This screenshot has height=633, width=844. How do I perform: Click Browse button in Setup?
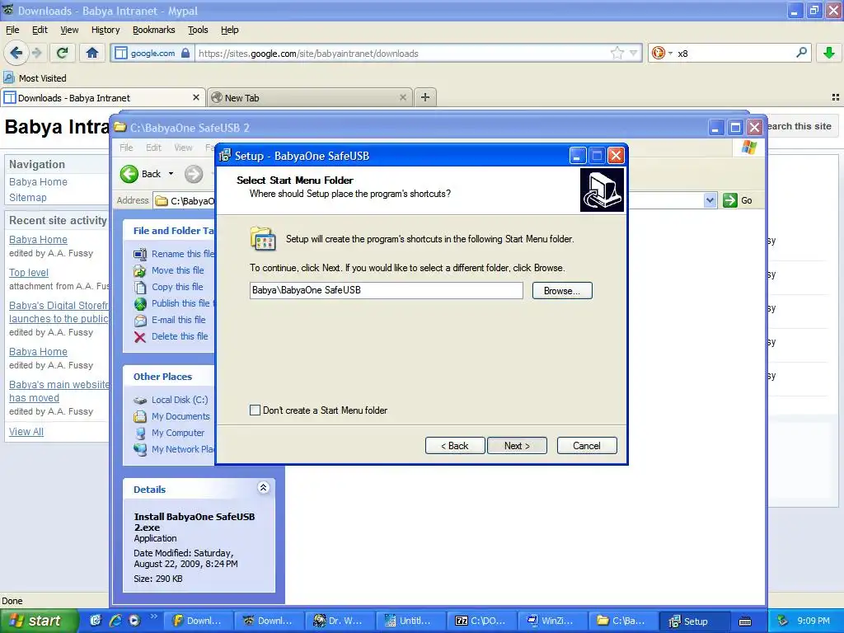(x=562, y=291)
